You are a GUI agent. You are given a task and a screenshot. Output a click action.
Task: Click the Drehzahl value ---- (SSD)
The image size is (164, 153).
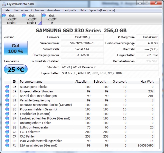tap(147, 49)
